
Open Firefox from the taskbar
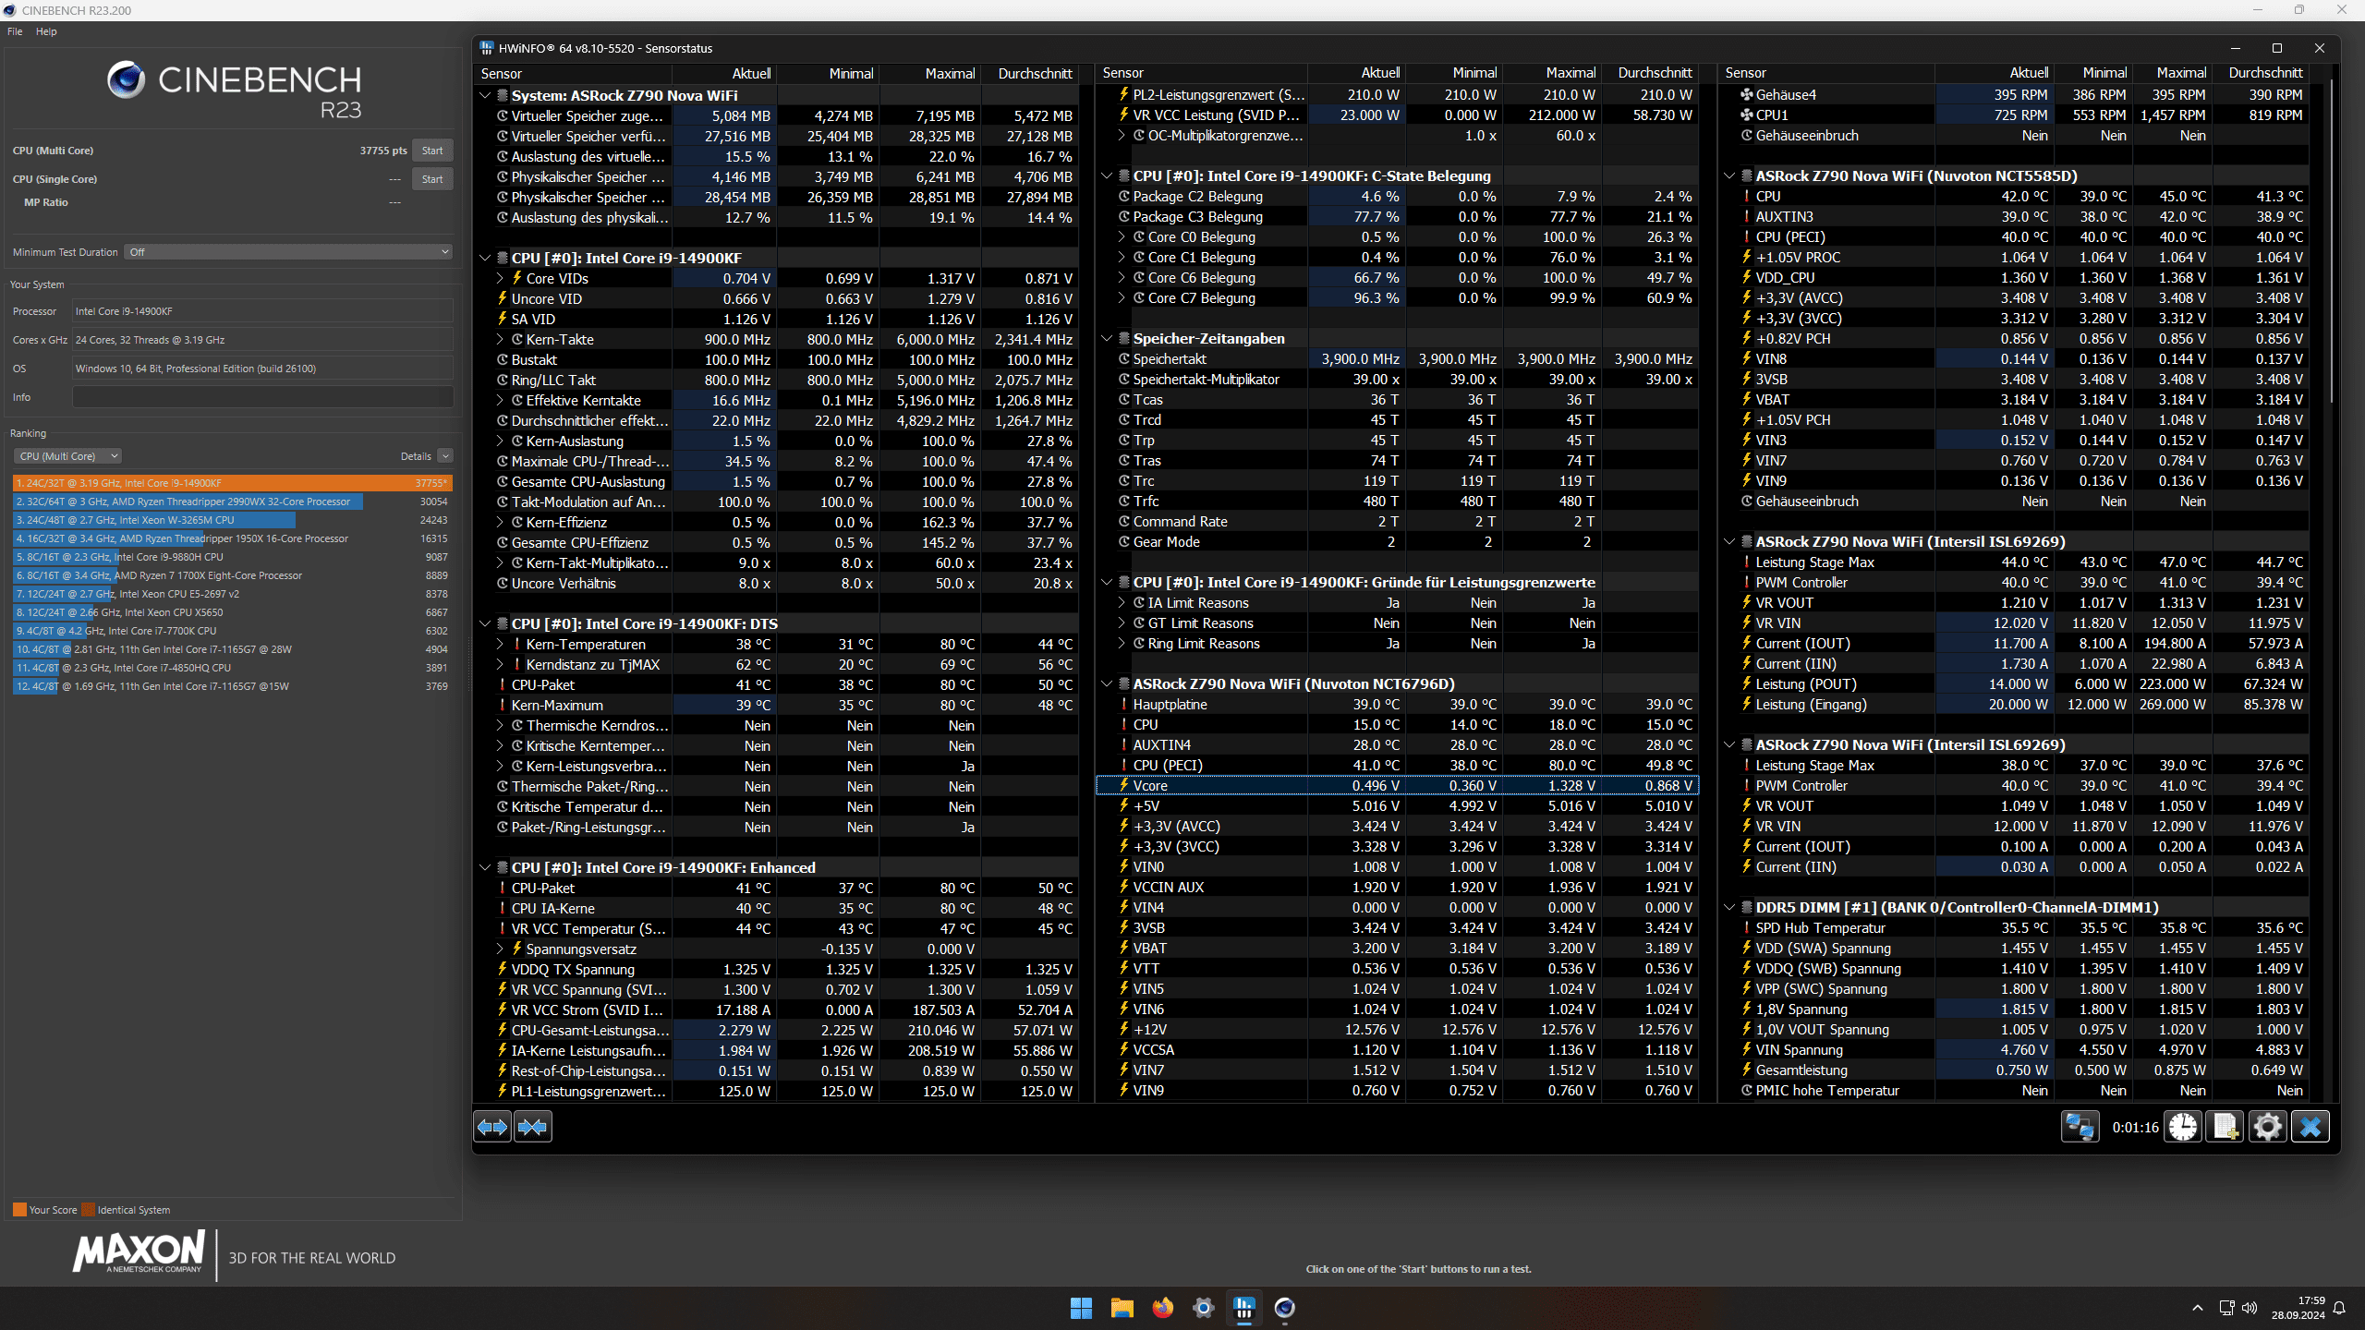click(1162, 1308)
